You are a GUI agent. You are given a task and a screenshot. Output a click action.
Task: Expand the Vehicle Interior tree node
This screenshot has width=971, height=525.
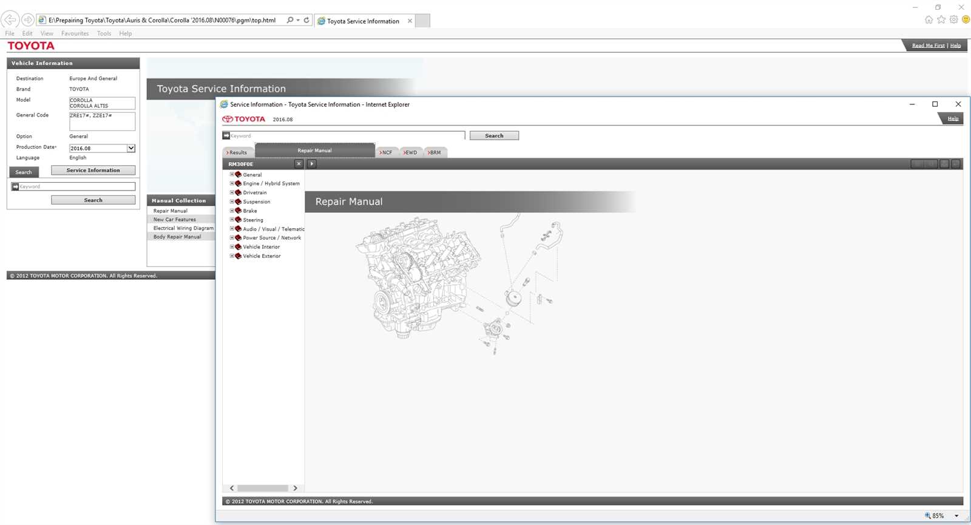coord(232,247)
